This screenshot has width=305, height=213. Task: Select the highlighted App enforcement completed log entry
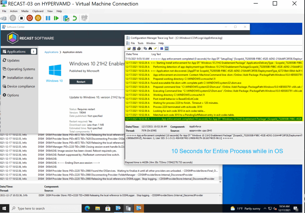coord(208,119)
